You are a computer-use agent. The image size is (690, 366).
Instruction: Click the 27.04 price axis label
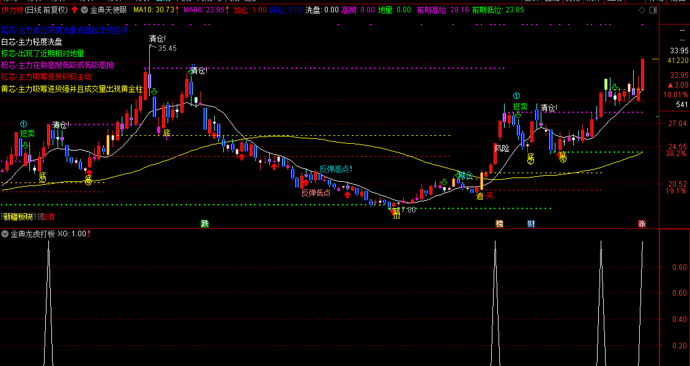pos(677,123)
